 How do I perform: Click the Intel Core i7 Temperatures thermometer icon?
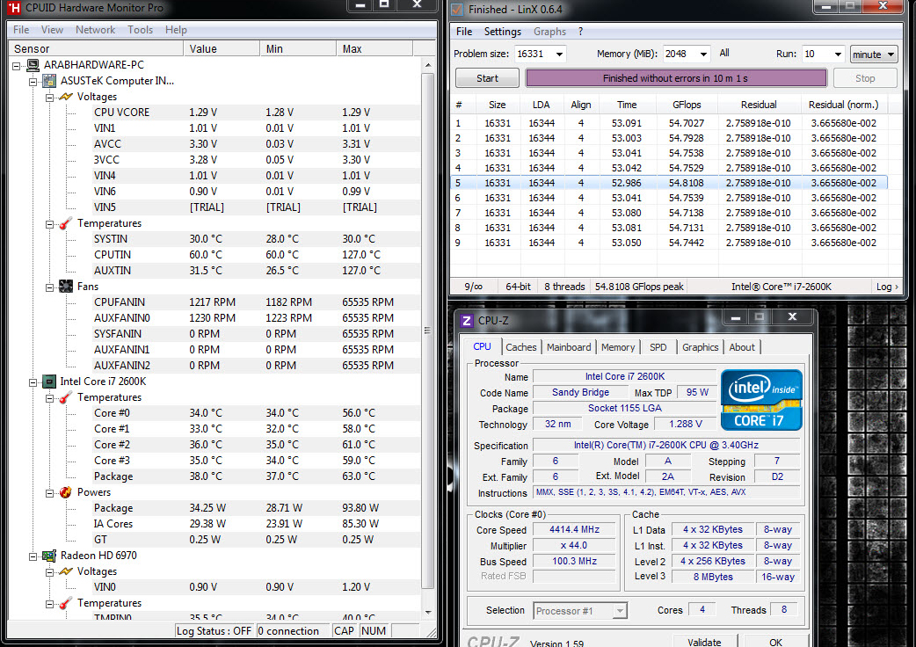(66, 397)
